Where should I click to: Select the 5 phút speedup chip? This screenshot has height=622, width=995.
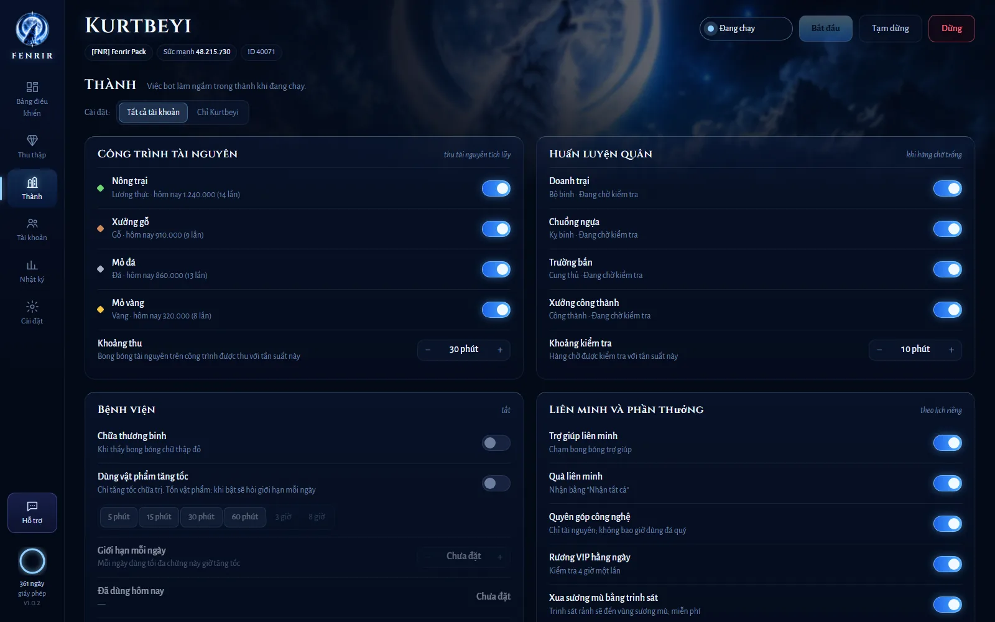pyautogui.click(x=119, y=517)
